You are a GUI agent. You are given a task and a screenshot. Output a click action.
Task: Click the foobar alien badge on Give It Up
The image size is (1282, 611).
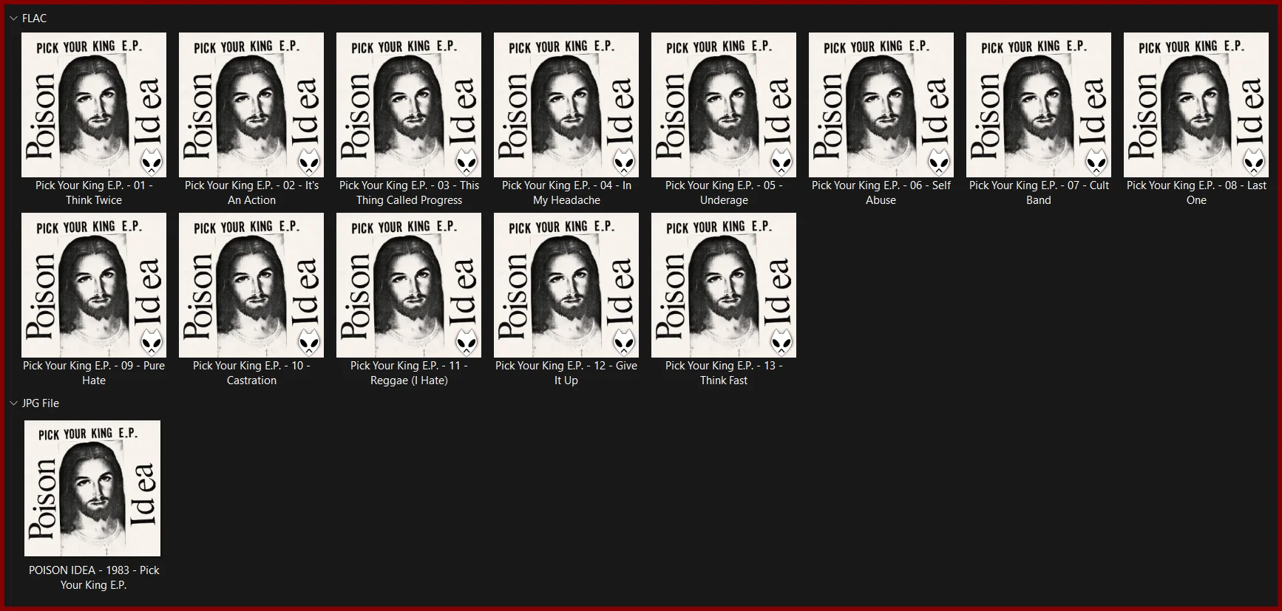point(624,341)
